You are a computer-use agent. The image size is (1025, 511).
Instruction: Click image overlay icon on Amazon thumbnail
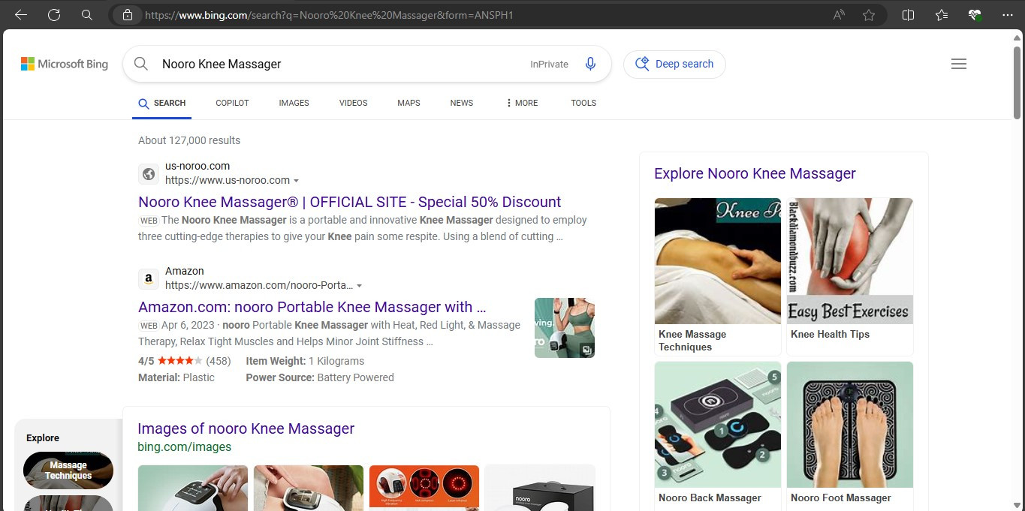point(586,350)
